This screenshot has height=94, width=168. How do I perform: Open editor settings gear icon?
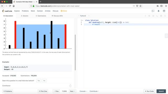click(161, 16)
